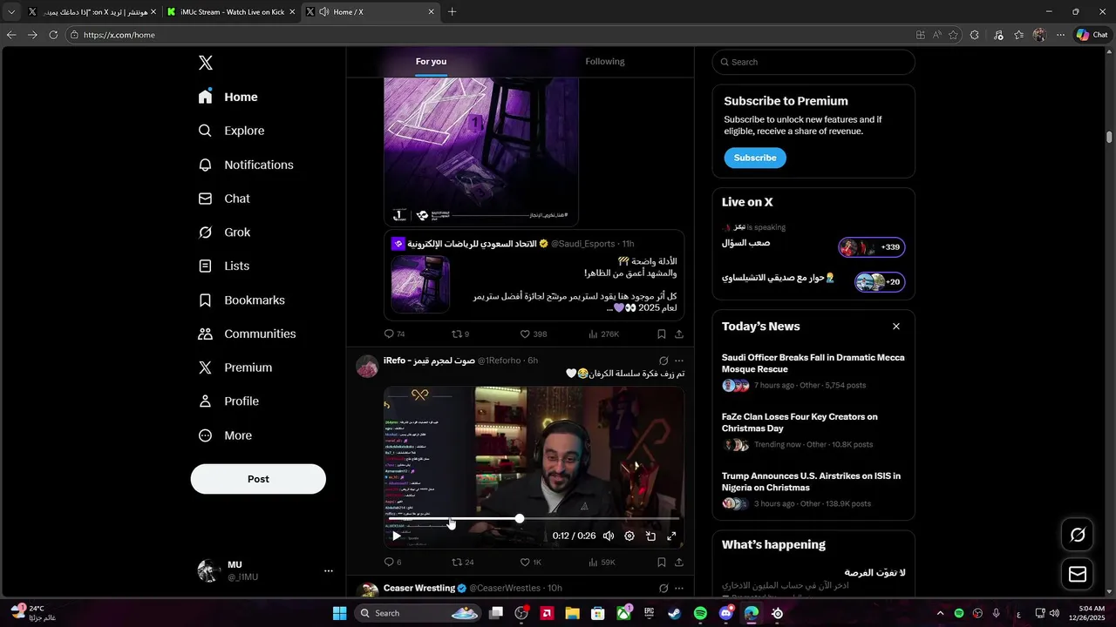1116x627 pixels.
Task: Show hidden system tray icons
Action: coord(940,613)
